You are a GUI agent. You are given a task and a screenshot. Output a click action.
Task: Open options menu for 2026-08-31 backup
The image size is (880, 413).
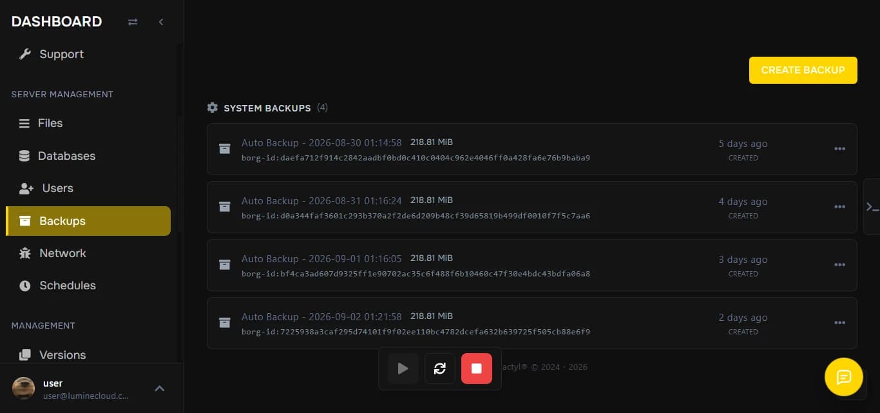pyautogui.click(x=839, y=207)
